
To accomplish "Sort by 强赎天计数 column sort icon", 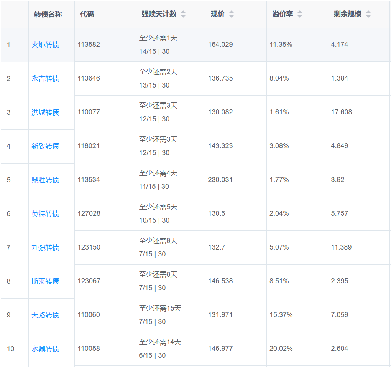I will coord(183,14).
